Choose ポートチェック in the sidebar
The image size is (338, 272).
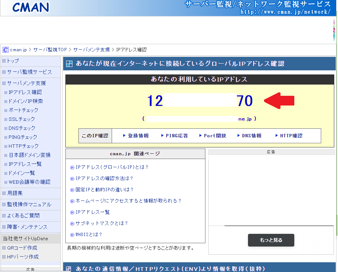click(x=23, y=110)
